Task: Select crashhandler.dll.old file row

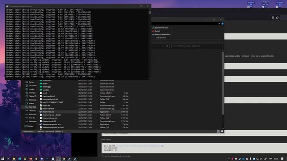Action: click(84, 99)
